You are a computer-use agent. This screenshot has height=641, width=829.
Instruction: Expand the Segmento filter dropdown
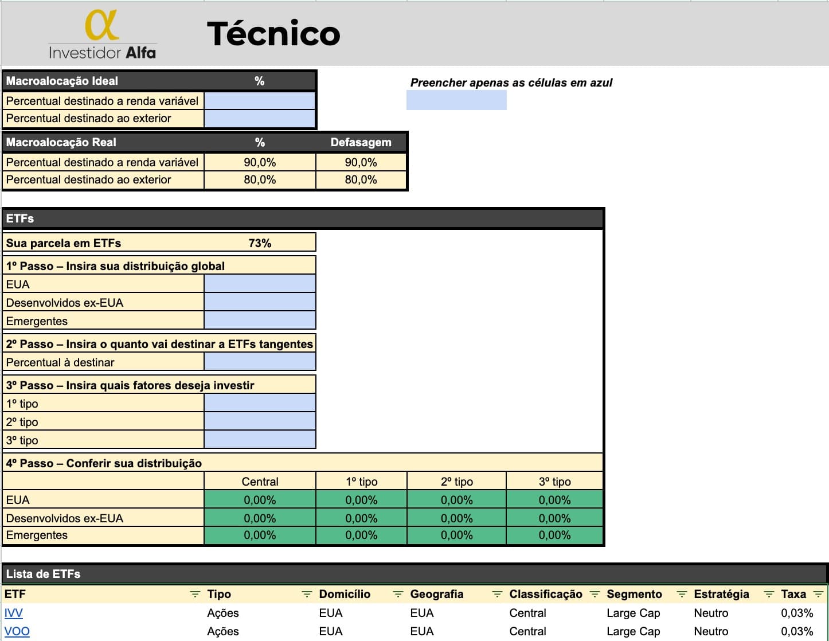682,595
